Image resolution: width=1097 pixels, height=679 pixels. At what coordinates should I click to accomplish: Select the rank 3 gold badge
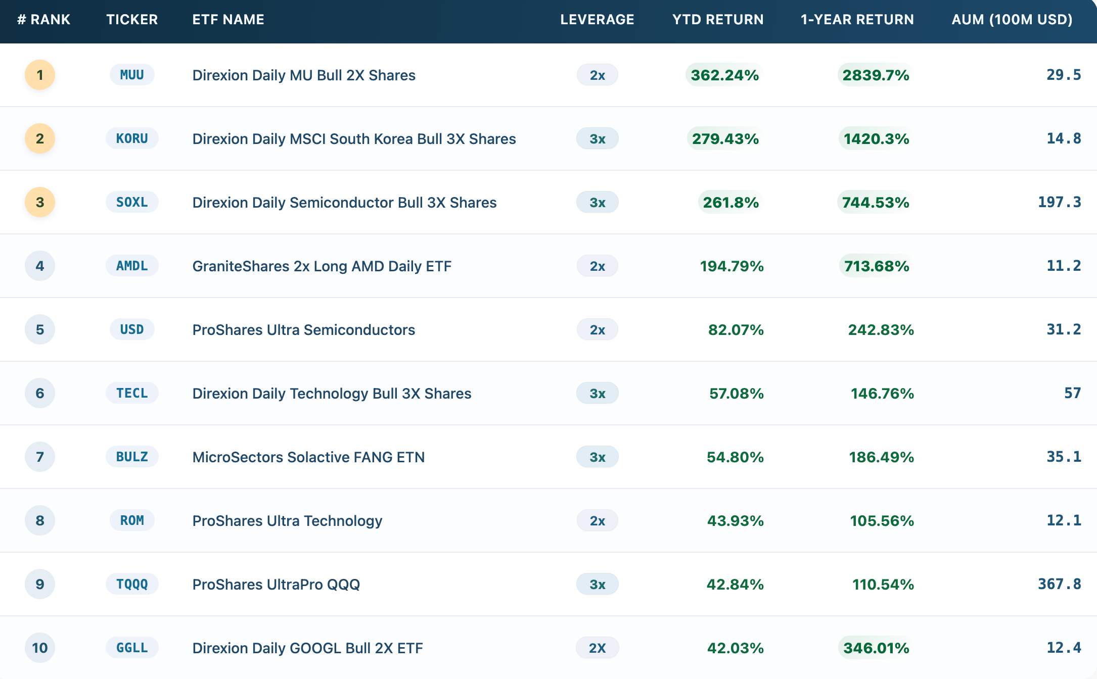tap(40, 202)
